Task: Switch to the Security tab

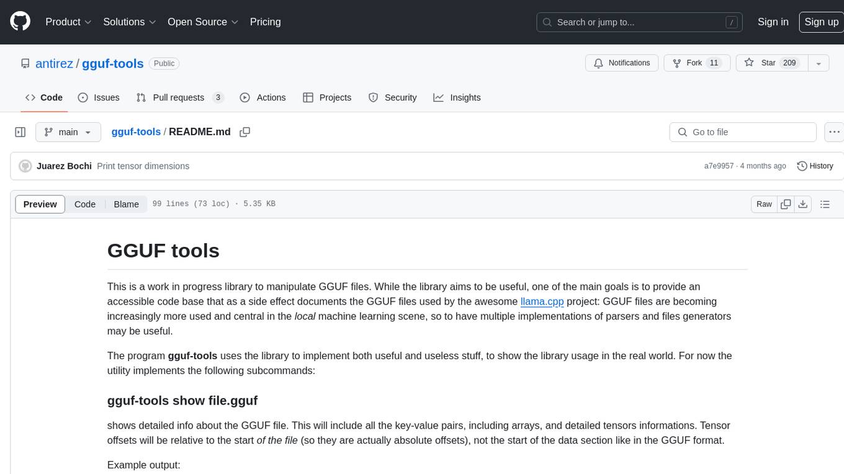Action: click(x=392, y=97)
